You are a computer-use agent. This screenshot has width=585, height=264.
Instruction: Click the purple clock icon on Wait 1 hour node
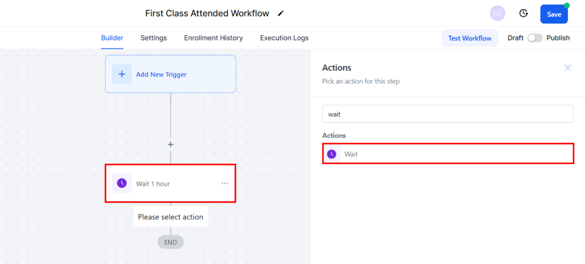pos(122,183)
